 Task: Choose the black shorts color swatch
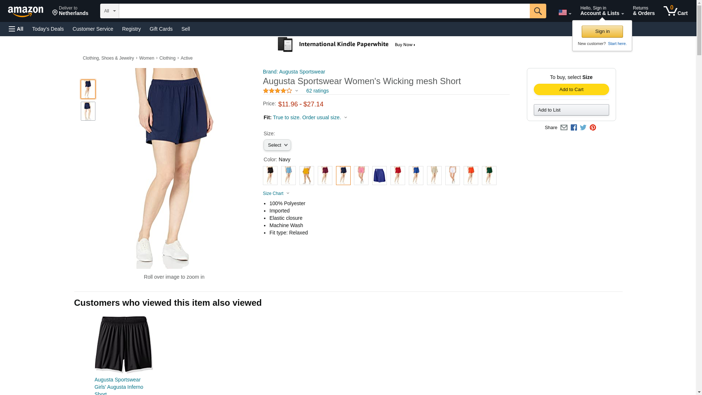click(x=270, y=176)
